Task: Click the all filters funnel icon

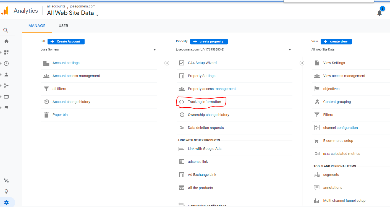Action: (46, 89)
